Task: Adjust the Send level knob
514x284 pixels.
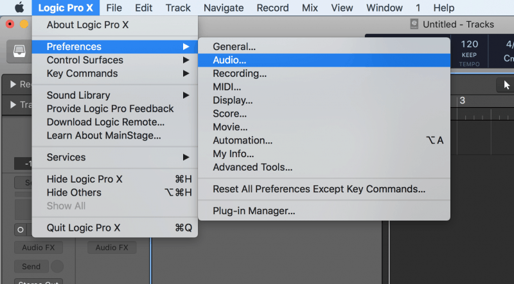Action: [57, 266]
